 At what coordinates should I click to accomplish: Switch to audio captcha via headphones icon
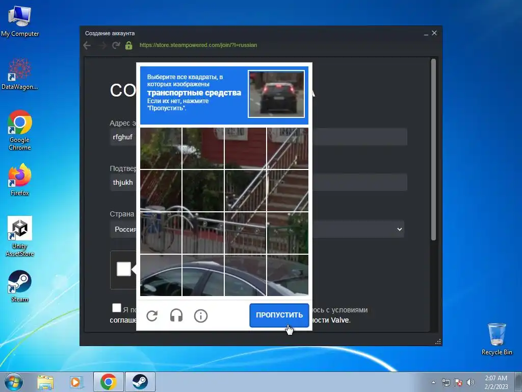click(x=176, y=315)
